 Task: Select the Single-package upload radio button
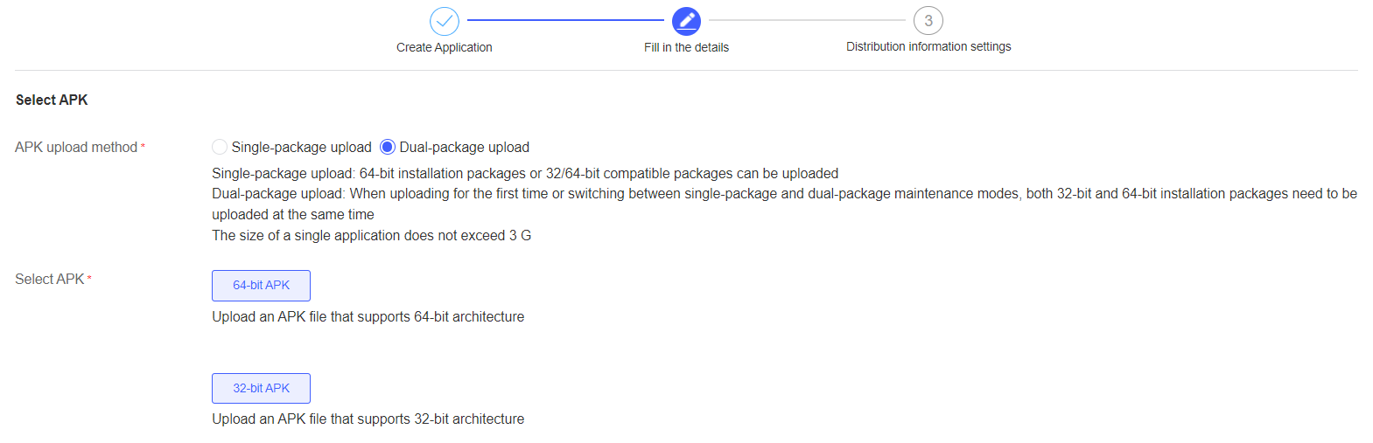point(220,147)
